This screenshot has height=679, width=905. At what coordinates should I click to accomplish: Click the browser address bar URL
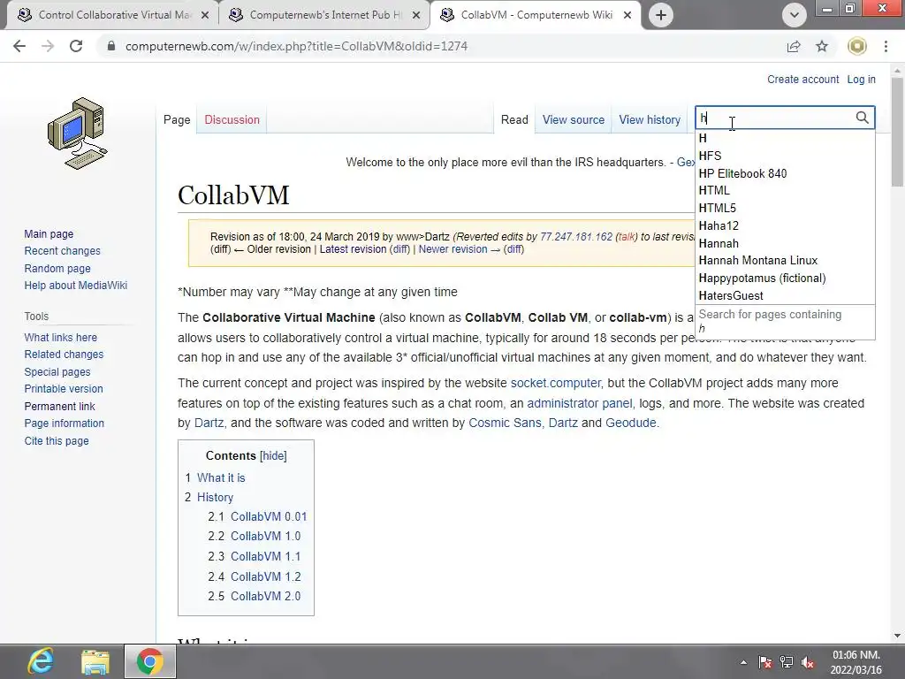point(296,46)
